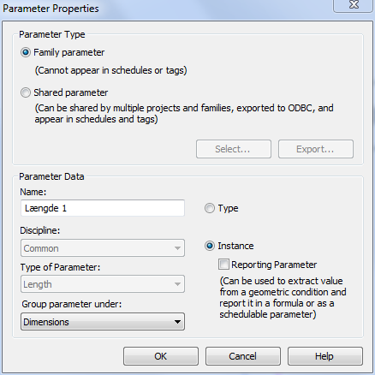Choose the Shared parameter option
The width and height of the screenshot is (375, 375).
26,92
